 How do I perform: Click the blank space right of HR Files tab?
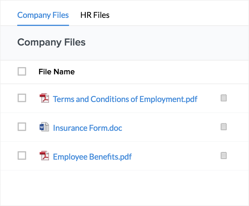[178, 15]
